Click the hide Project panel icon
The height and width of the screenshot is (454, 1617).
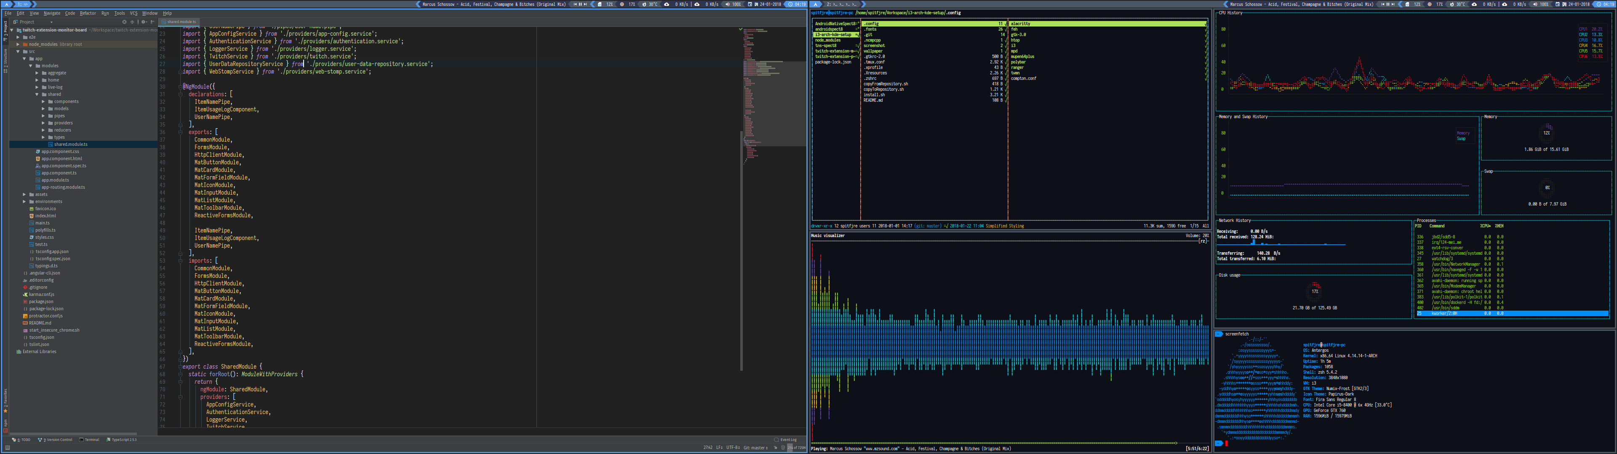point(152,22)
